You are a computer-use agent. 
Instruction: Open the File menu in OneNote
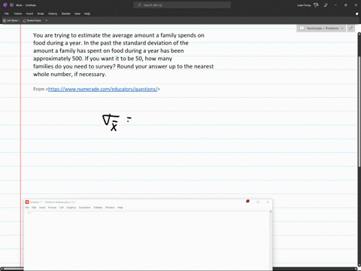point(7,14)
